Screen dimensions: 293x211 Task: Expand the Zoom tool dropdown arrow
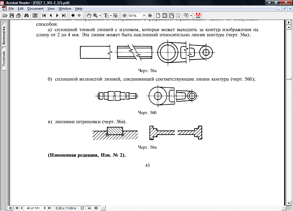[100, 16]
